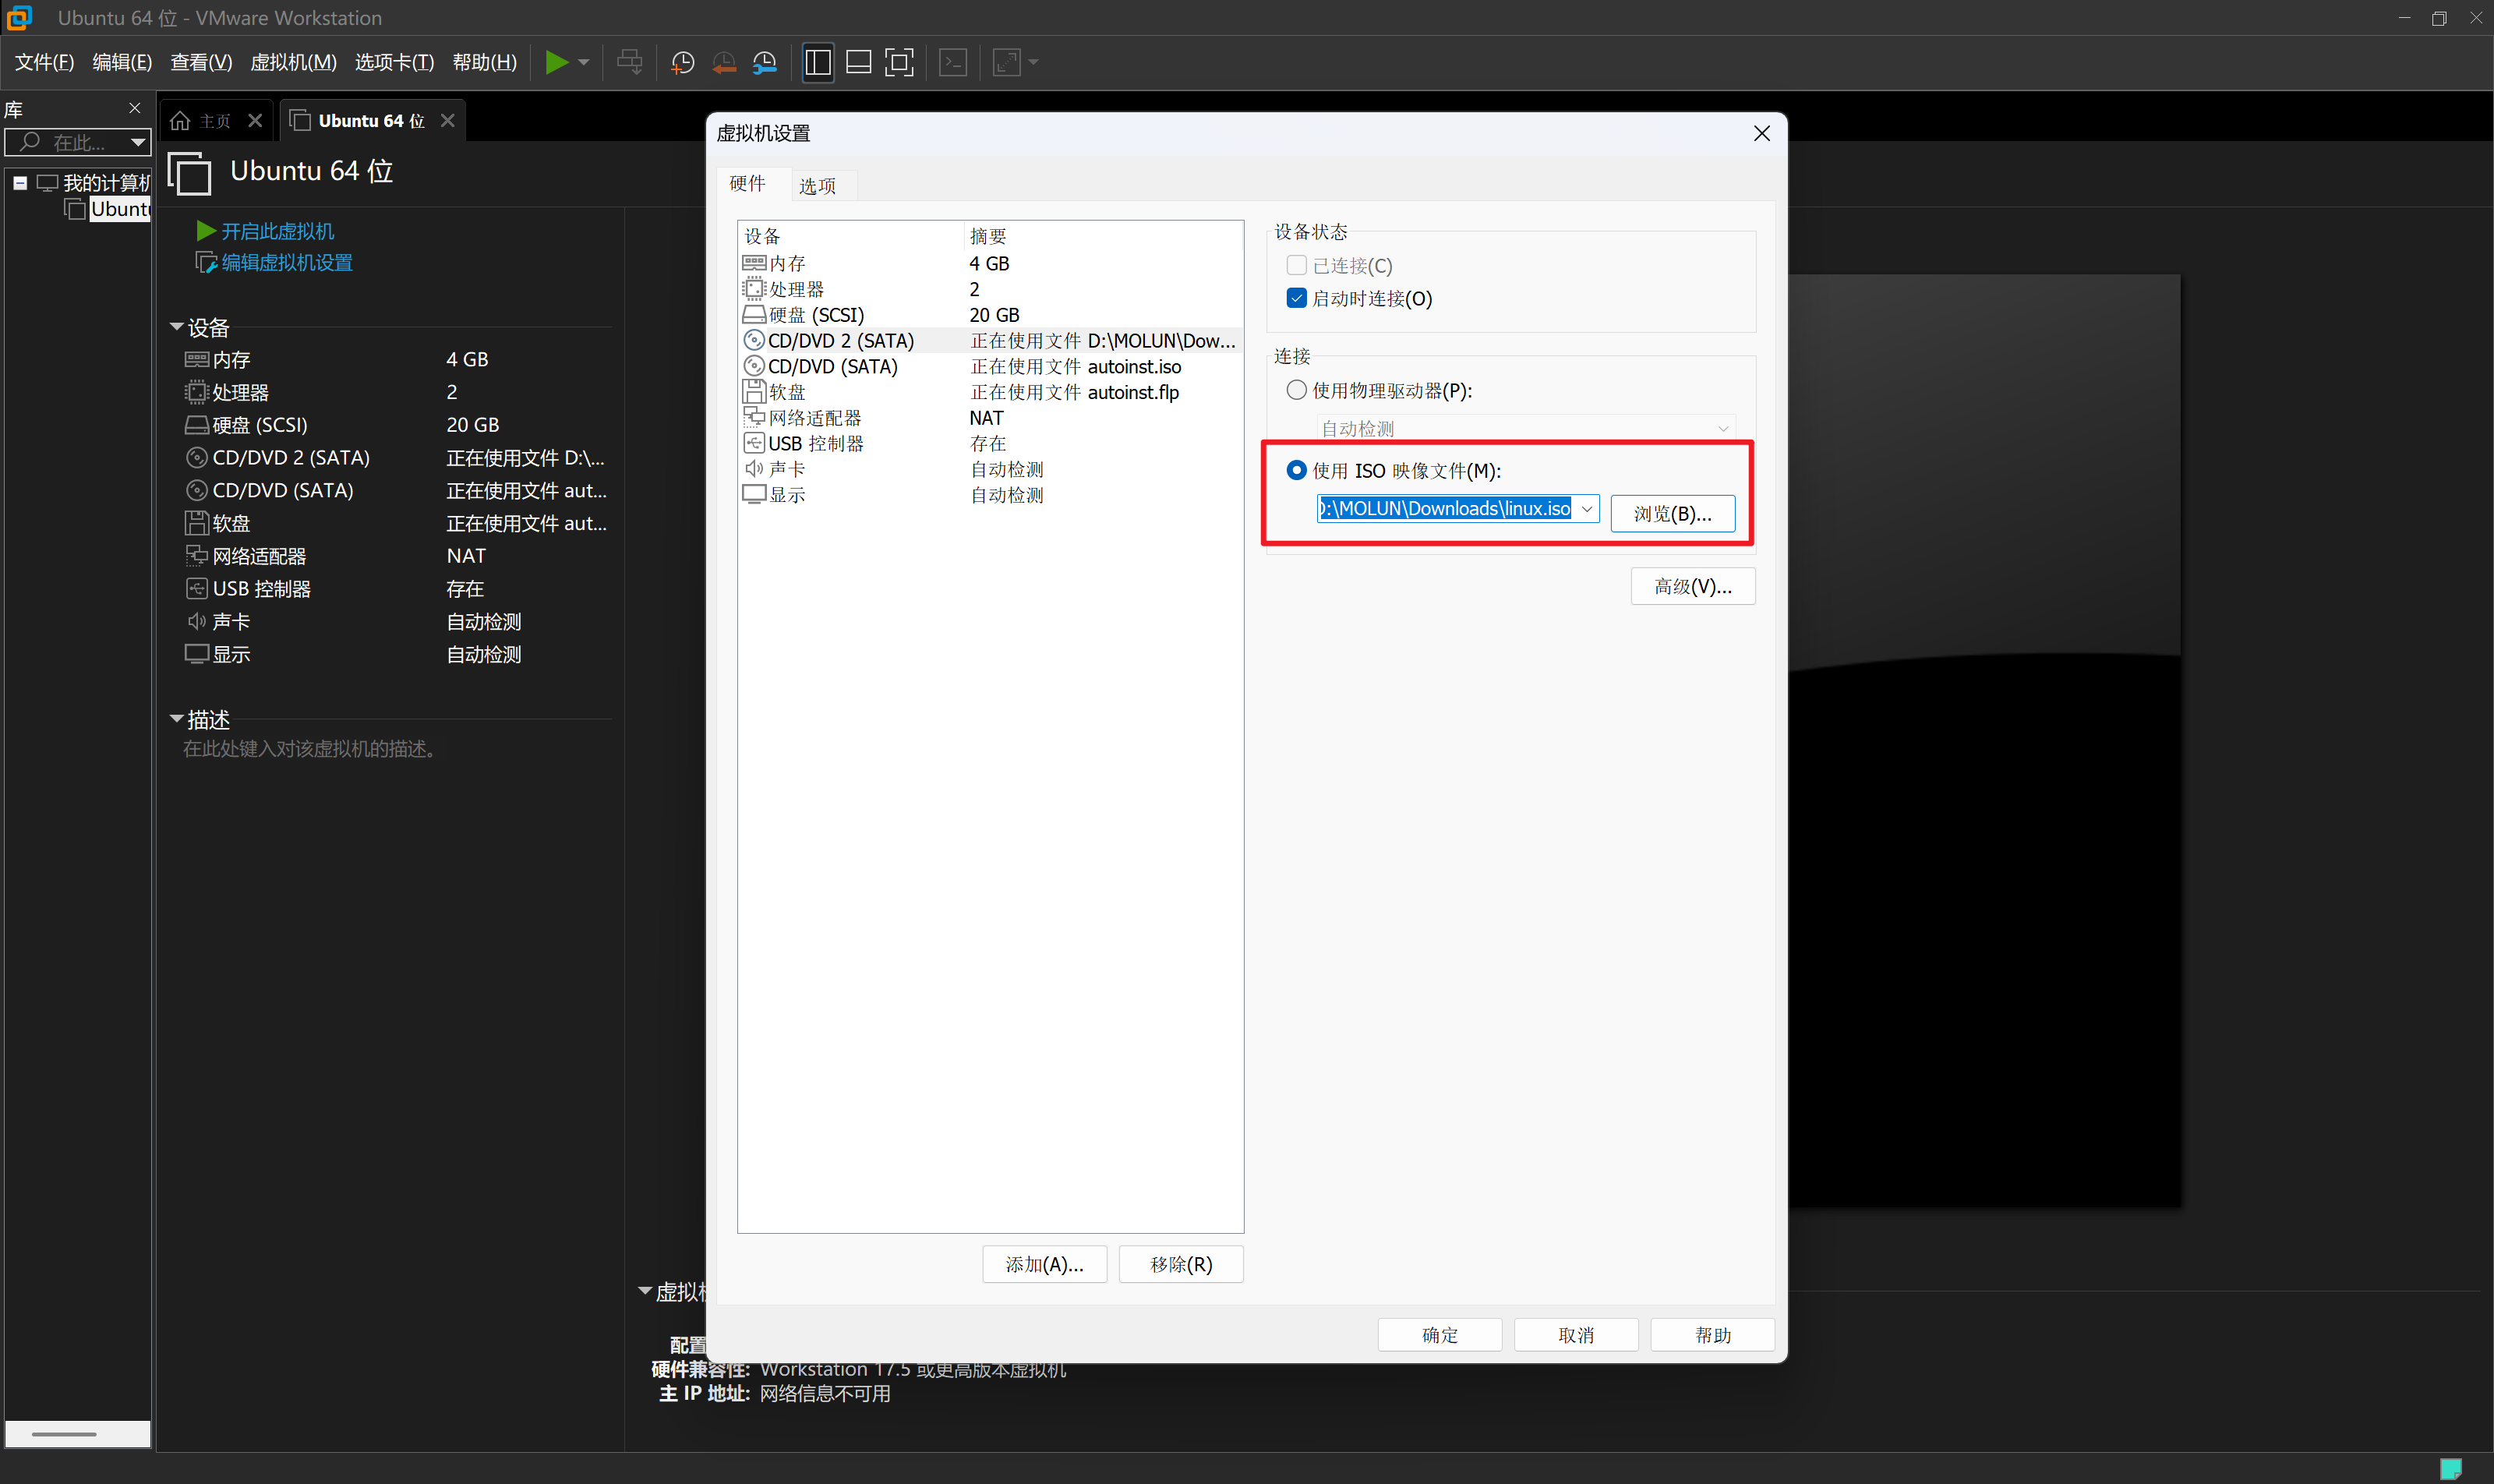
Task: Open the library search filter dropdown arrow
Action: 138,142
